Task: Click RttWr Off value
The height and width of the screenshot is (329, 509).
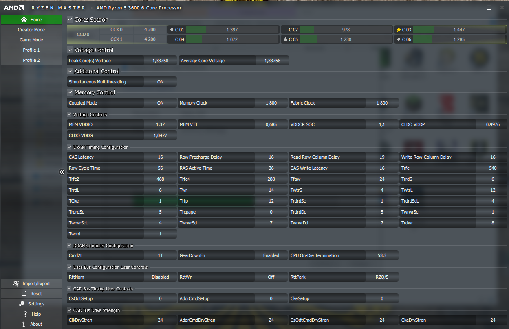Action: point(271,277)
